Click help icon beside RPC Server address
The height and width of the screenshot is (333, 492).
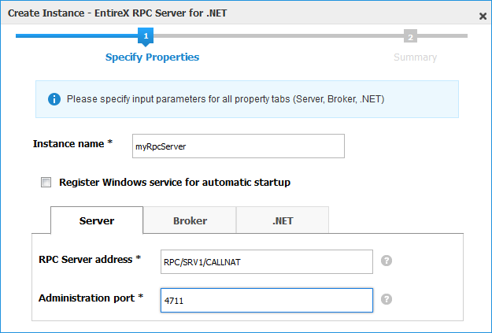coord(387,261)
